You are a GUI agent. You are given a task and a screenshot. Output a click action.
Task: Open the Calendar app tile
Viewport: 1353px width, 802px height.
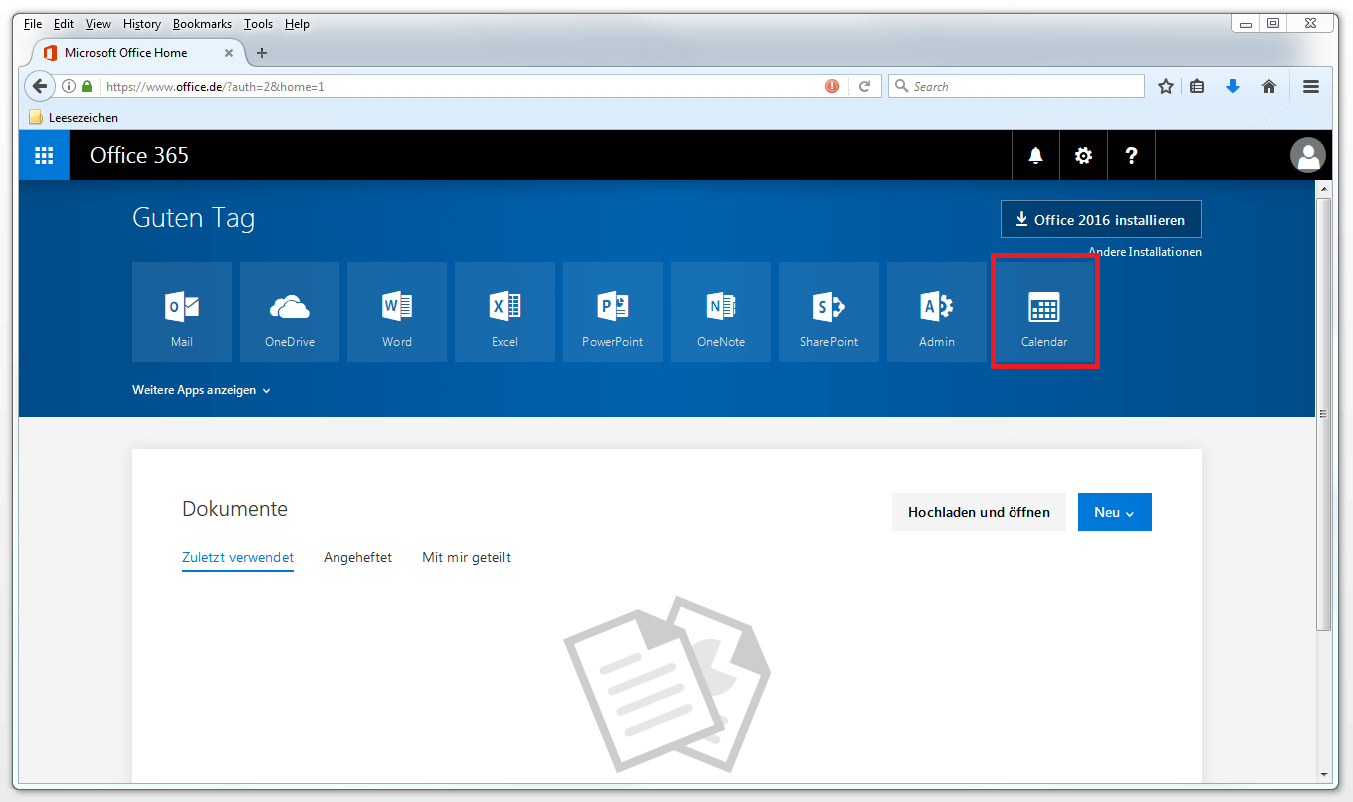pyautogui.click(x=1044, y=312)
